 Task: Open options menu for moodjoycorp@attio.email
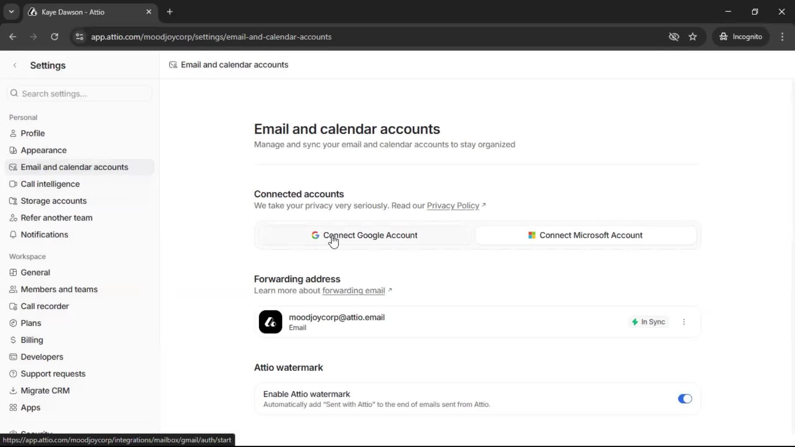[684, 322]
